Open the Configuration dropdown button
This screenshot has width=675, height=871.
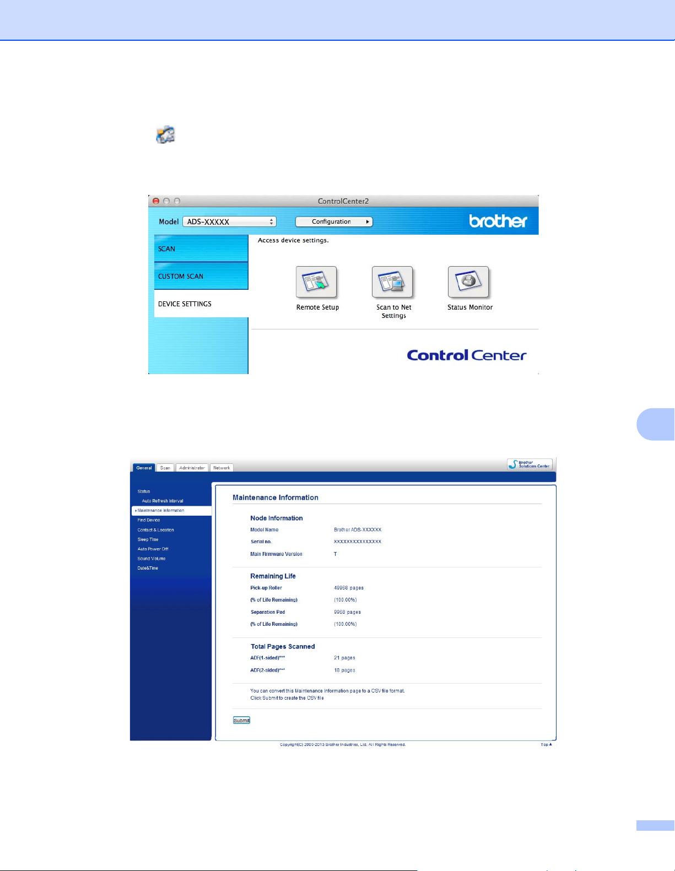(334, 221)
